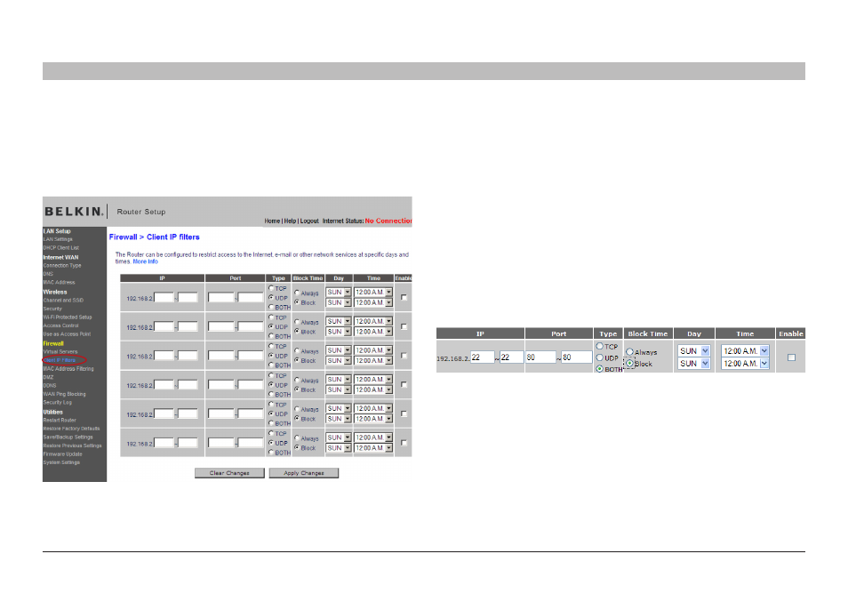This screenshot has width=848, height=594.
Task: Open lower SUN day dropdown in enlarged row
Action: (693, 364)
